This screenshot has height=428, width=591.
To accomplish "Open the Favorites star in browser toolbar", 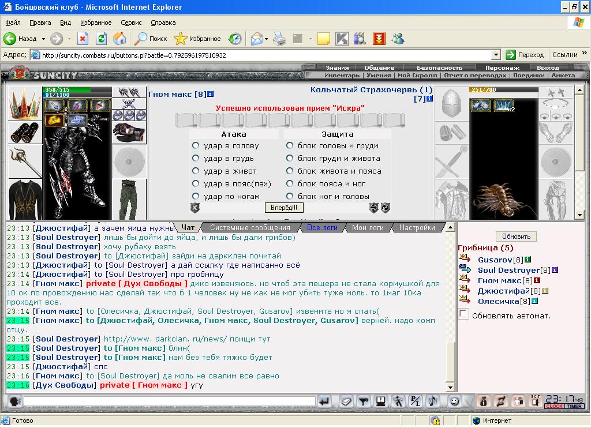I will [x=197, y=39].
